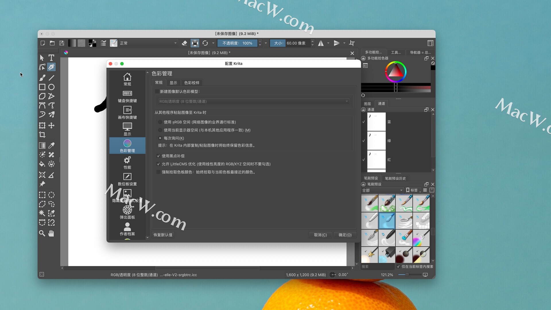Click the OK button in the dialog
Viewport: 551px width, 310px height.
coord(345,235)
